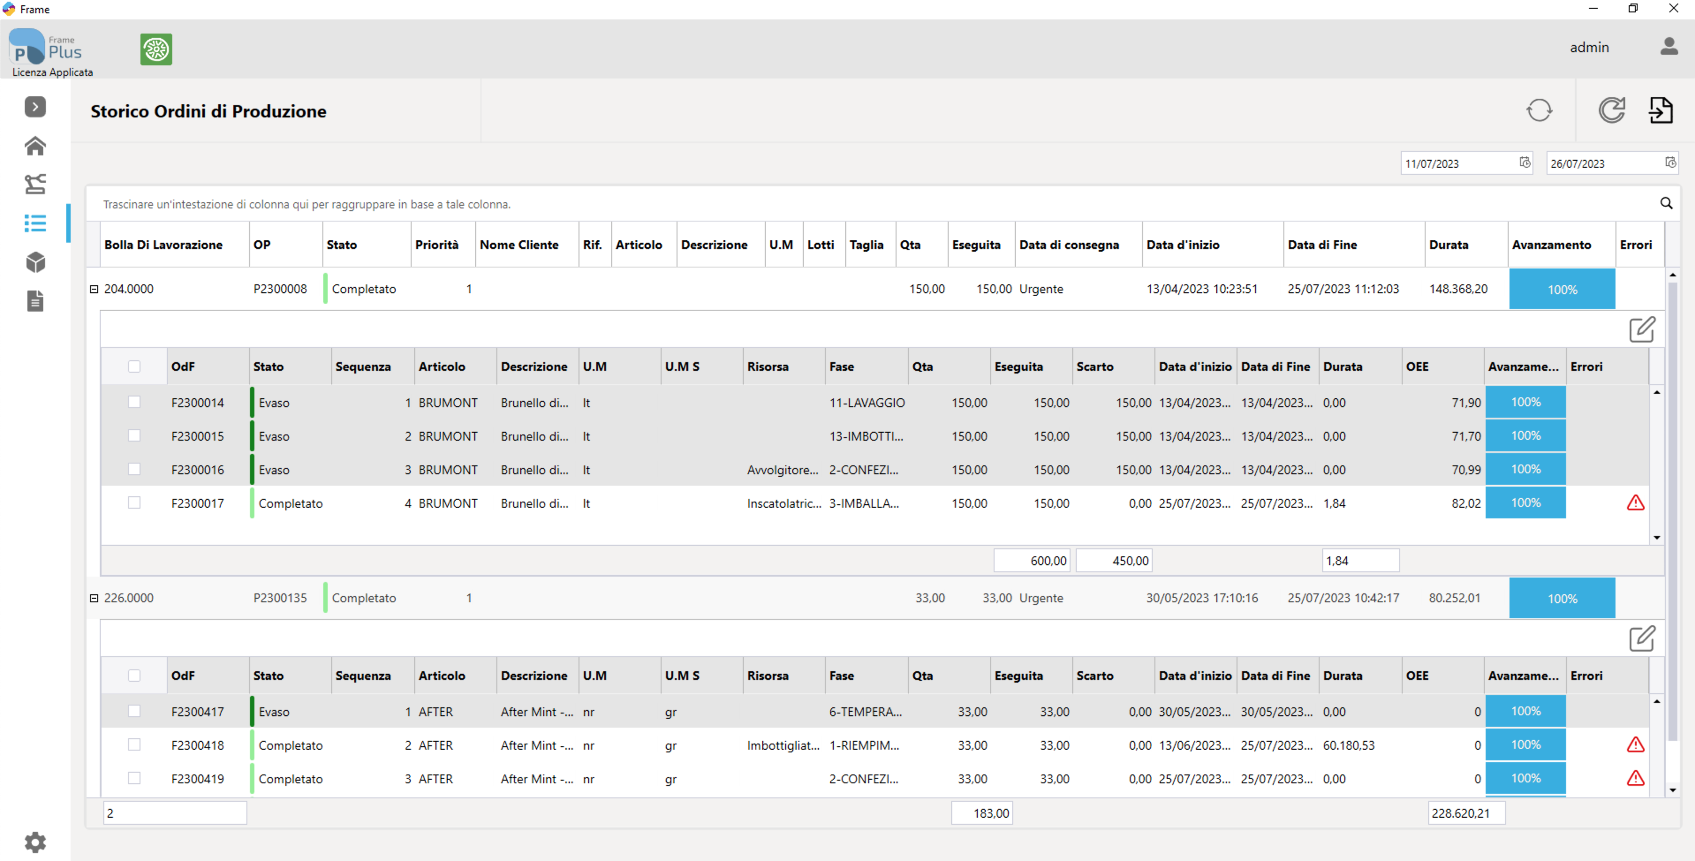Expand the sidebar with the arrow button
The height and width of the screenshot is (861, 1695).
35,106
